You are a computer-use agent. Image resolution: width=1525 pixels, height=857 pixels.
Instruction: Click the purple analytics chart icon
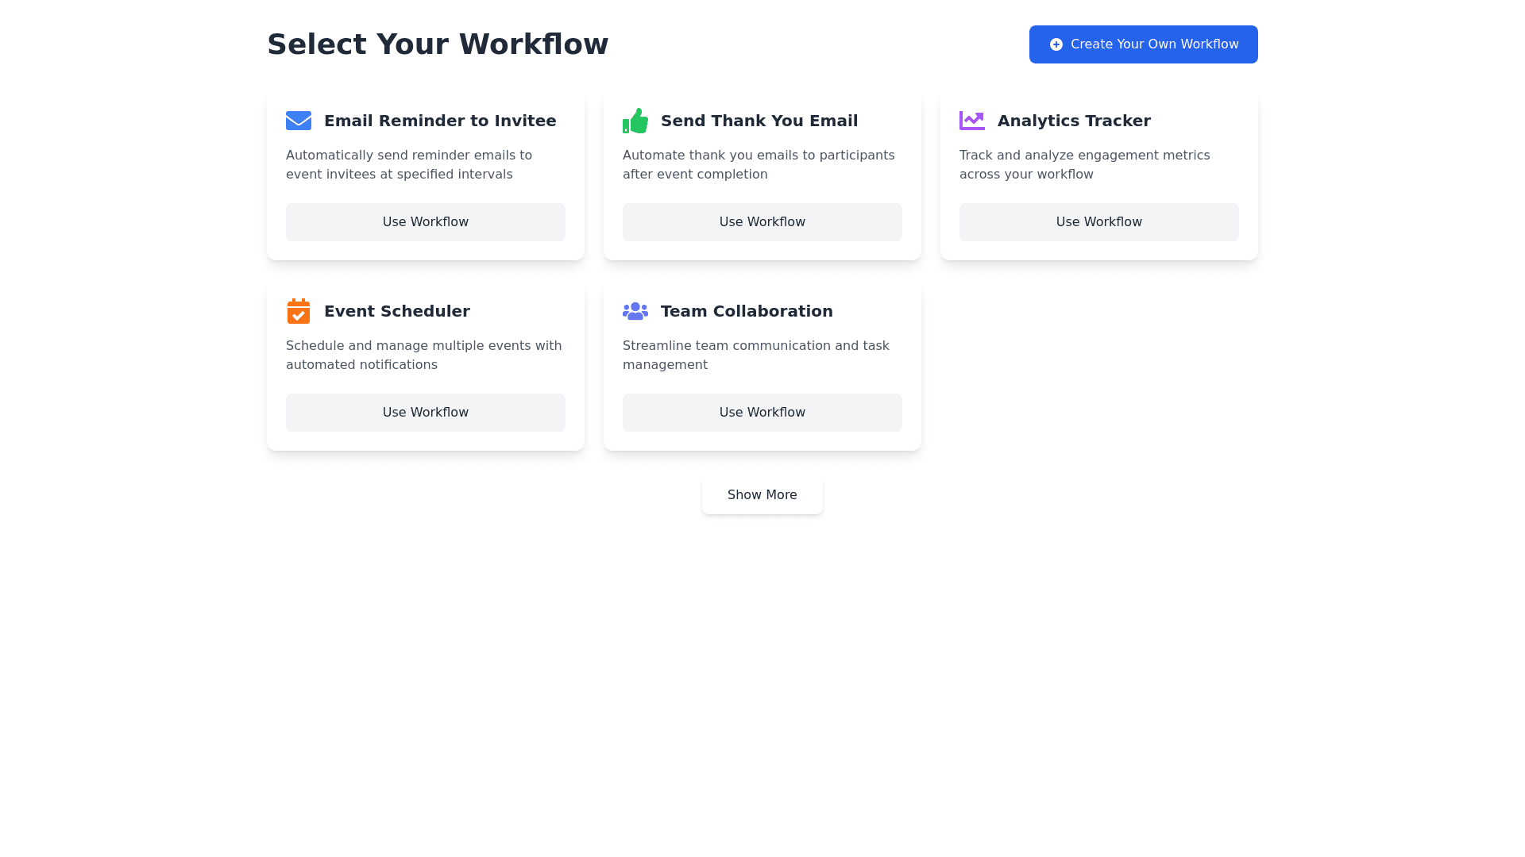click(x=971, y=121)
